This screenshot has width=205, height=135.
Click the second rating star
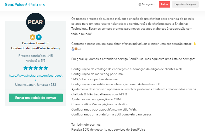coord(31,68)
